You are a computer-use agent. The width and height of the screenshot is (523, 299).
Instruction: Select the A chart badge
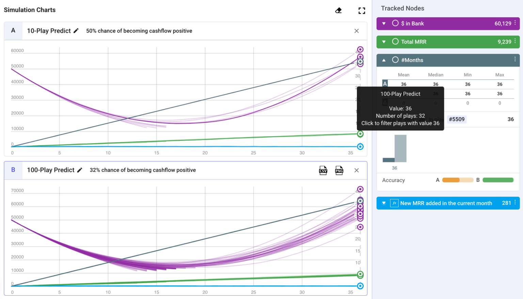13,31
